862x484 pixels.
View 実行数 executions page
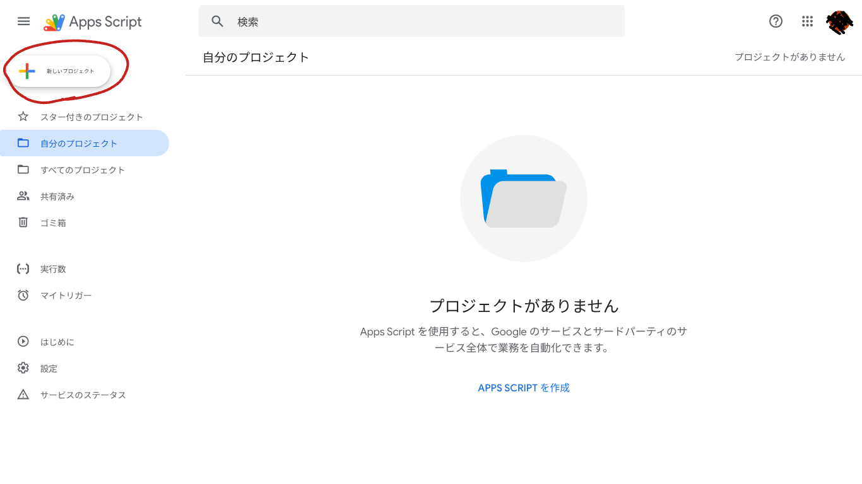85,269
